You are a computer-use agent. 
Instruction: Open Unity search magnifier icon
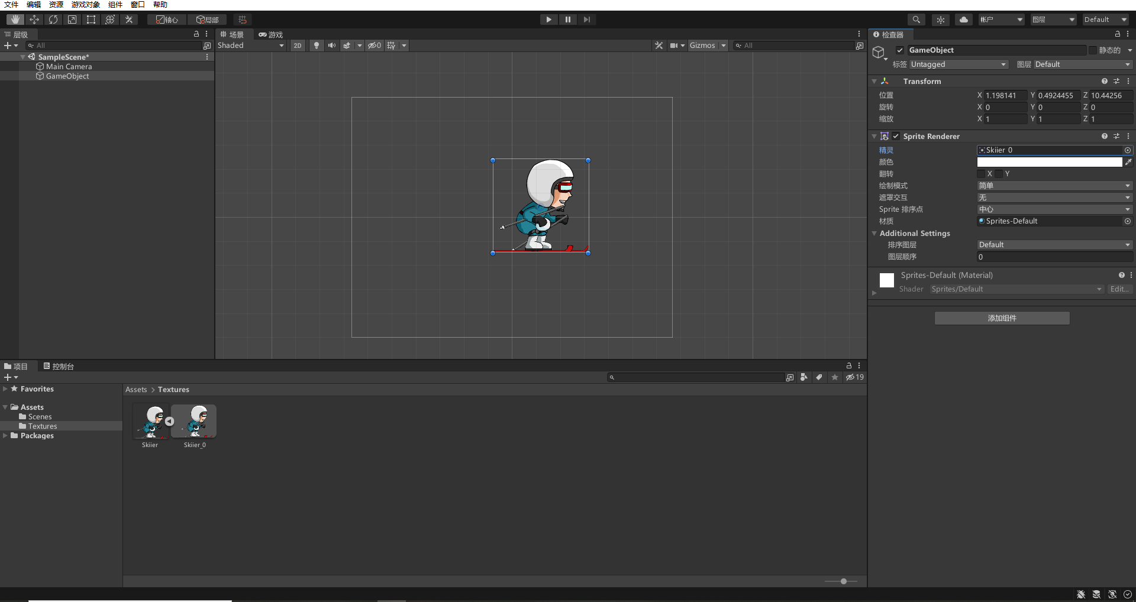point(916,20)
